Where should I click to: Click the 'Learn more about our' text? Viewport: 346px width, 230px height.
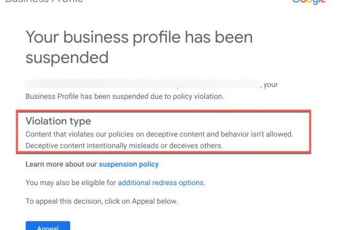tap(61, 164)
